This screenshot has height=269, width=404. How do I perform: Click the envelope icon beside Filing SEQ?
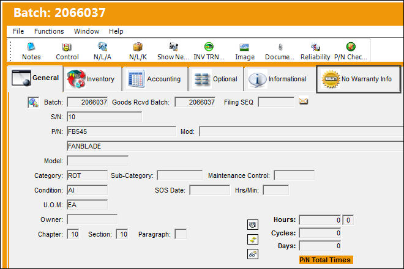(303, 101)
